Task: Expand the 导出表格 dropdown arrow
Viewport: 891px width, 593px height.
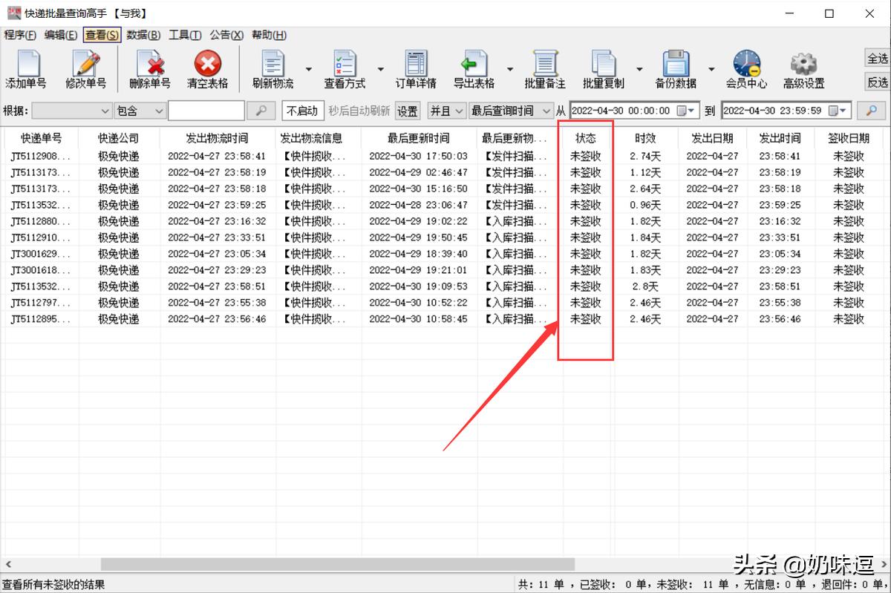Action: click(510, 70)
